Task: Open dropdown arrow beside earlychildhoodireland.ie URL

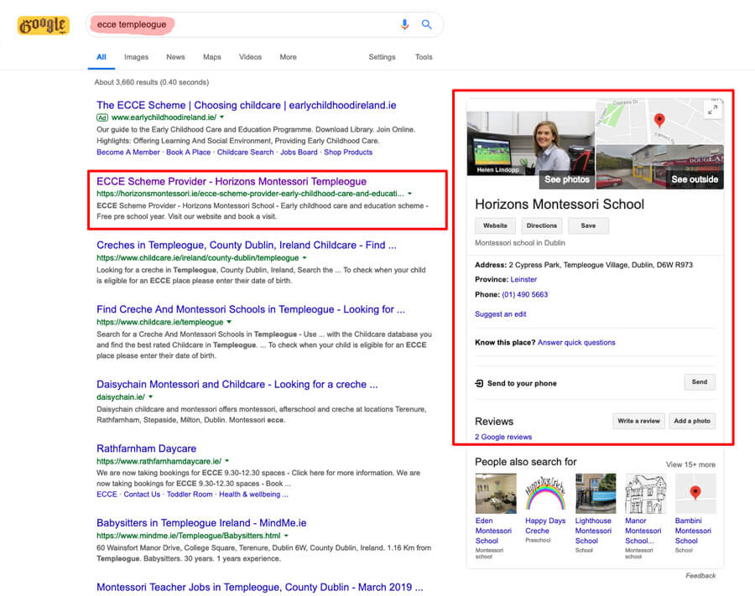Action: coord(222,117)
